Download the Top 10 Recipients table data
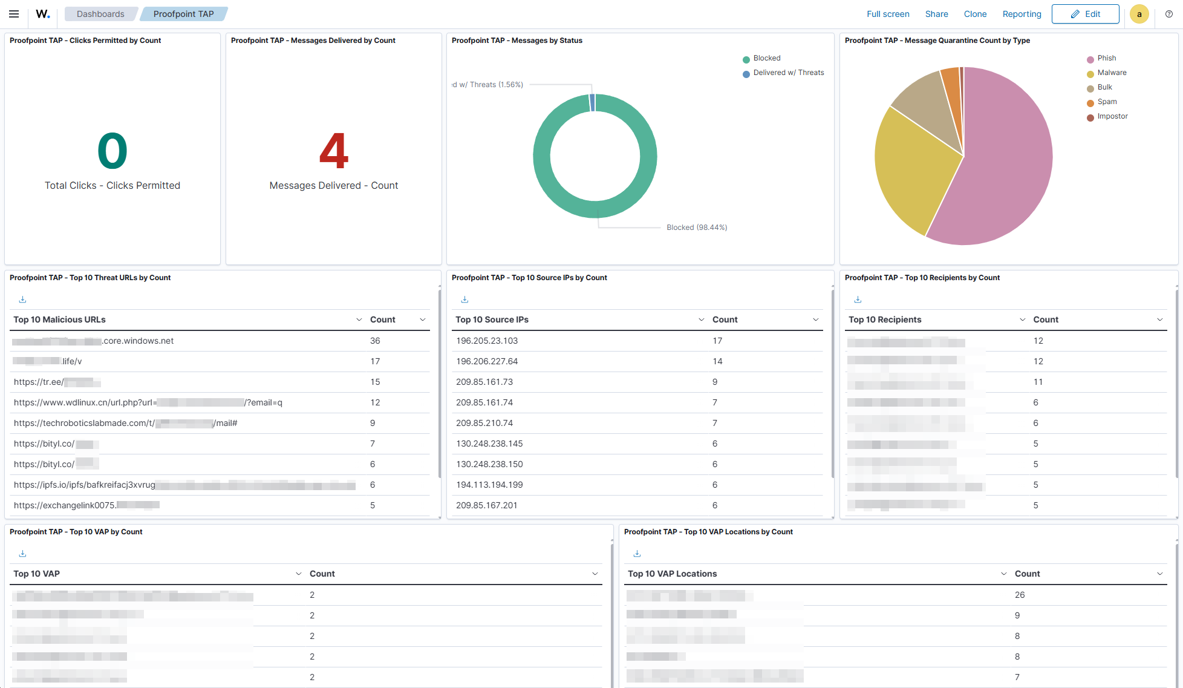Image resolution: width=1183 pixels, height=688 pixels. pos(858,299)
